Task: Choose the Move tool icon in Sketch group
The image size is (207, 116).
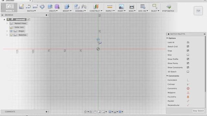Action: [42, 6]
